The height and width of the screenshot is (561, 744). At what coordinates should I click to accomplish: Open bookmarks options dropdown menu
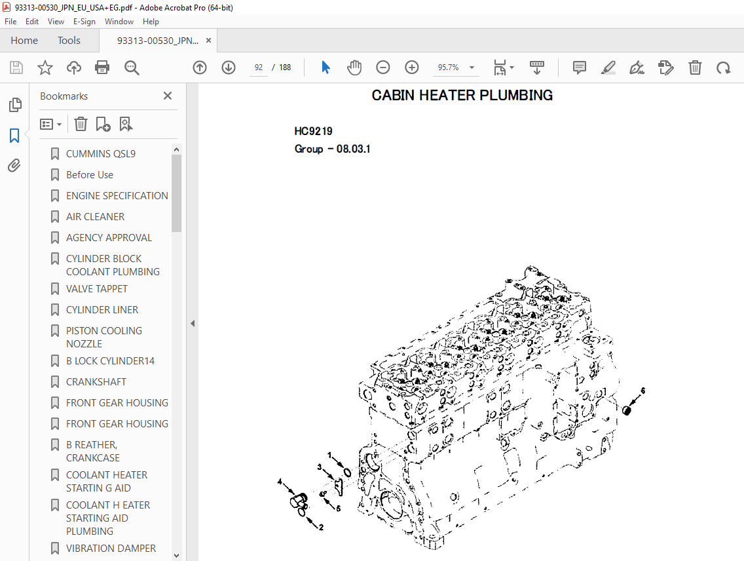51,125
